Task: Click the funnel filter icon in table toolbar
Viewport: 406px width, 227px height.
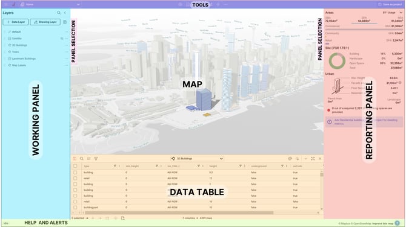Action: [x=96, y=159]
